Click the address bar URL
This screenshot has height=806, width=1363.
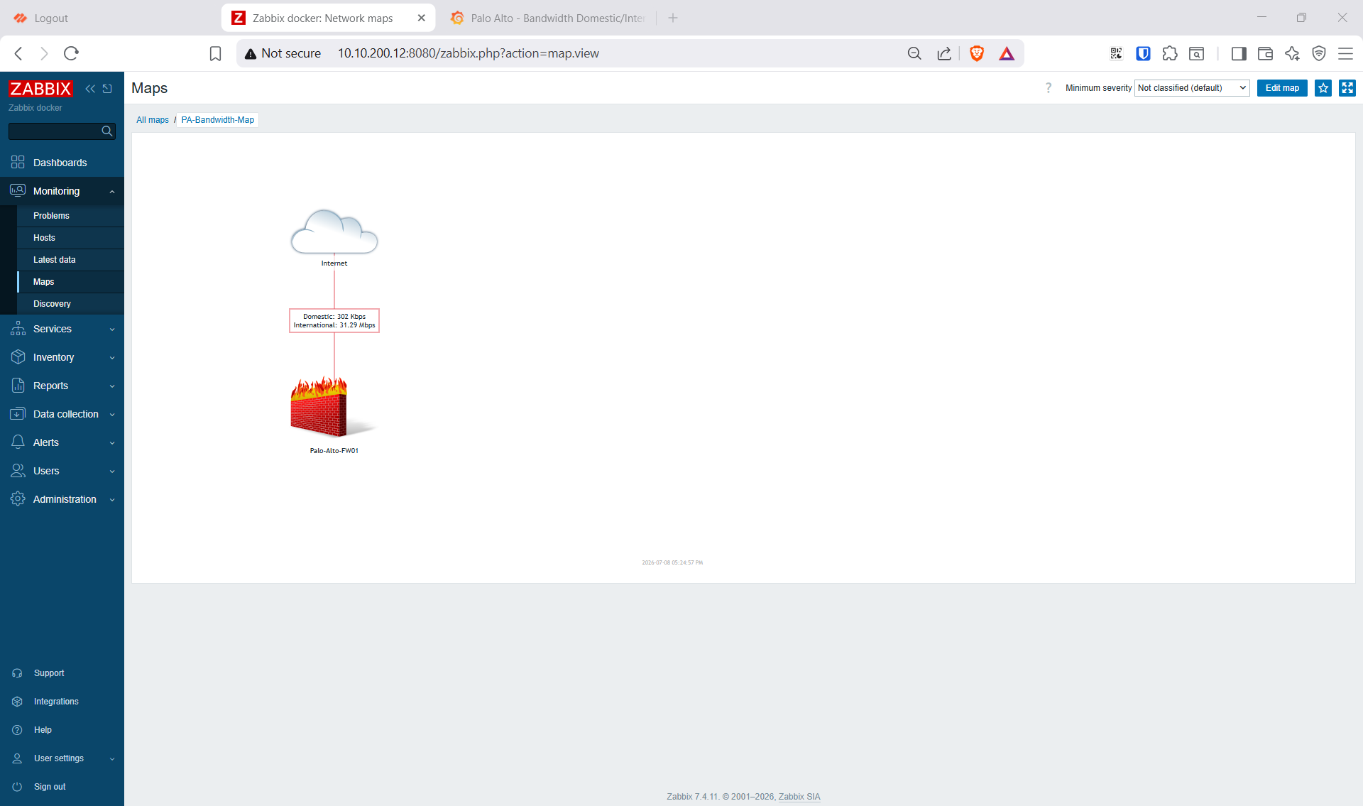pyautogui.click(x=468, y=53)
